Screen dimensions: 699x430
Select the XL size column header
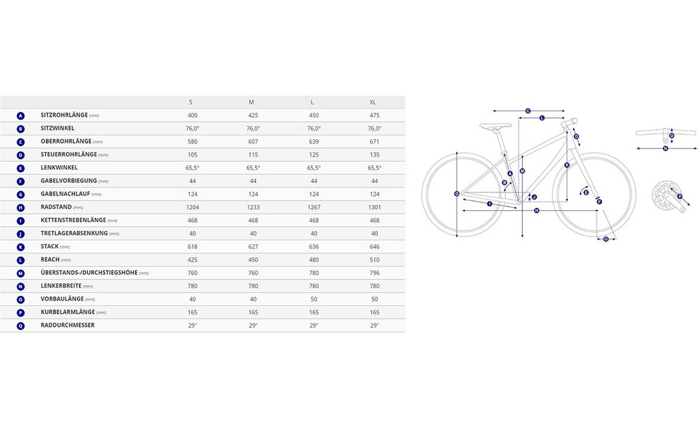pyautogui.click(x=373, y=102)
